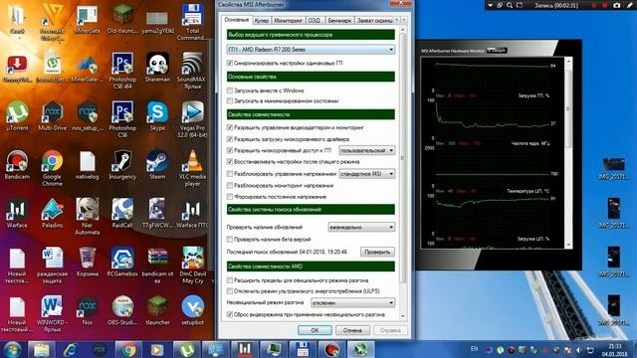
Task: Click the taskbar clock showing 21:33
Action: (615, 350)
